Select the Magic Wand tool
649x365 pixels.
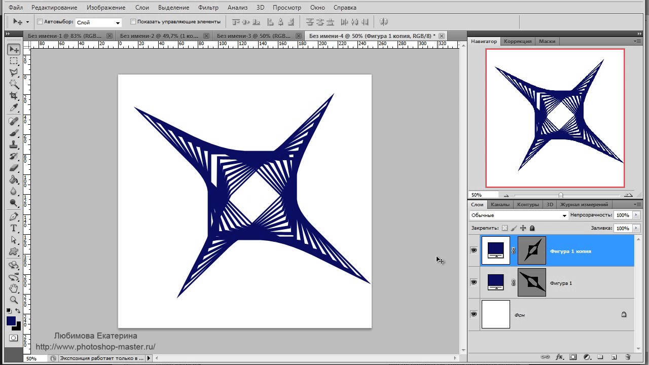click(14, 84)
